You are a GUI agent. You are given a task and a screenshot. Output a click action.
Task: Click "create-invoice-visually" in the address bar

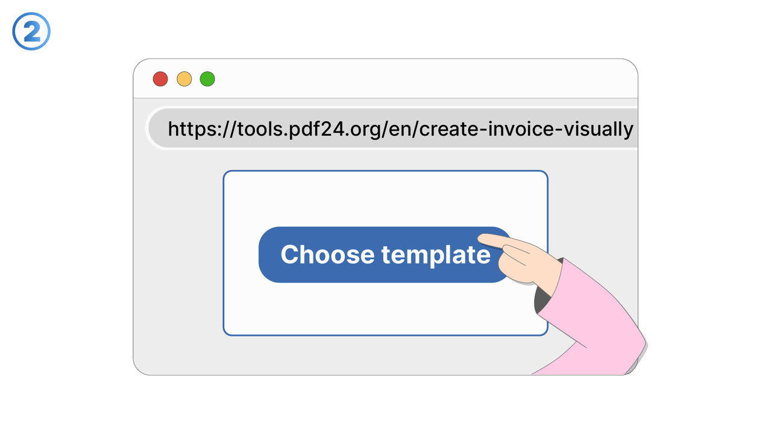tap(526, 129)
